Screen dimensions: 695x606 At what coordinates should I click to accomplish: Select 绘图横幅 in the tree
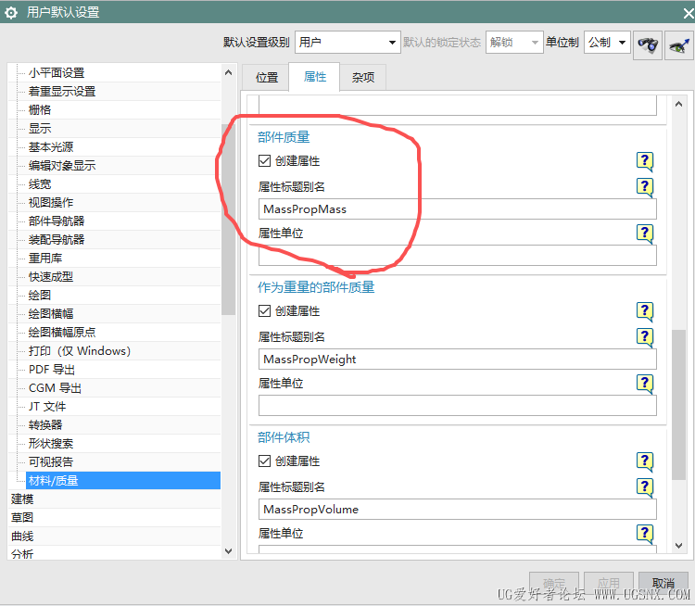pos(51,314)
